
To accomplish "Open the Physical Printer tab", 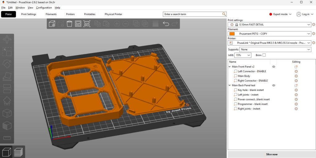I will tap(114, 14).
